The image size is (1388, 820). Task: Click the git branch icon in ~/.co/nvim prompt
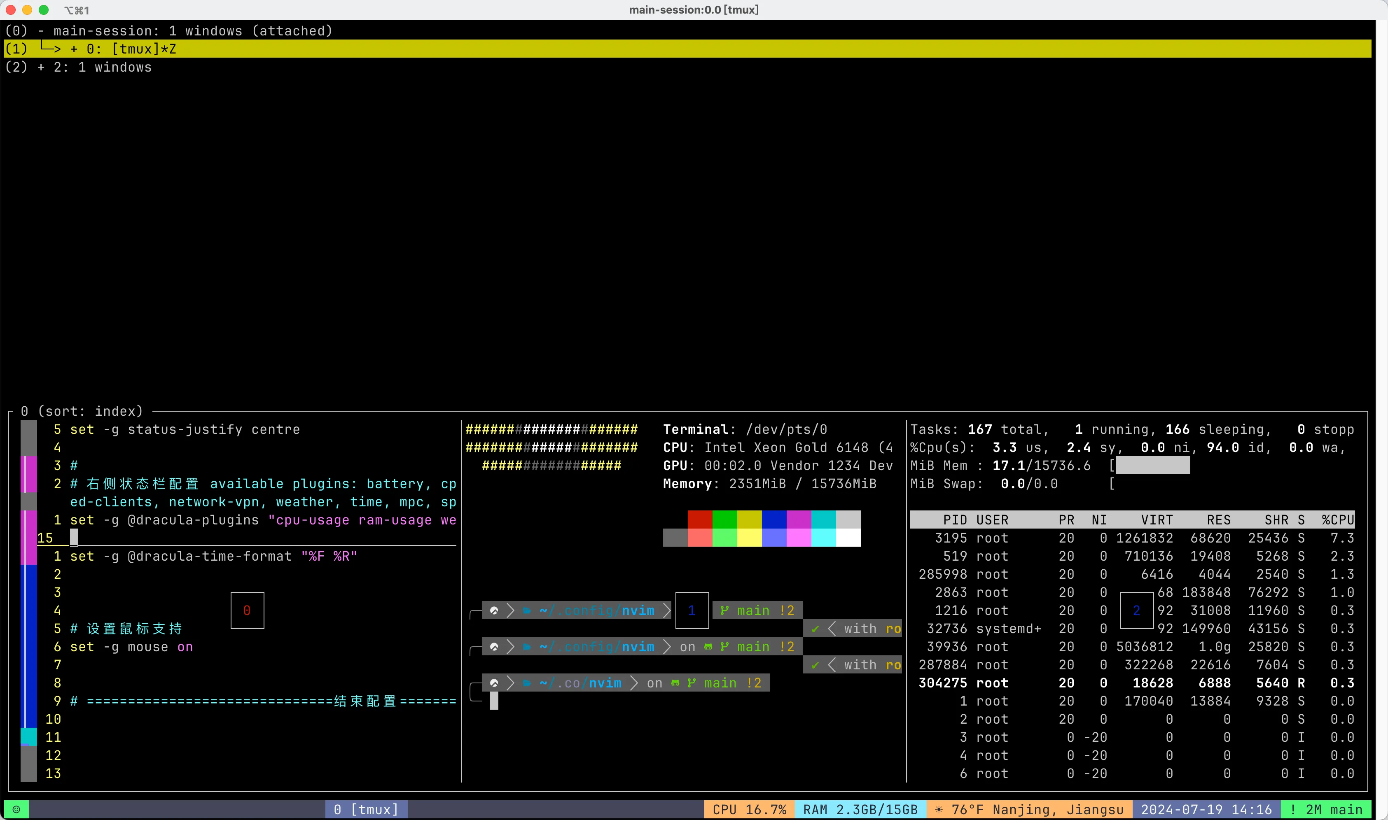tap(691, 683)
